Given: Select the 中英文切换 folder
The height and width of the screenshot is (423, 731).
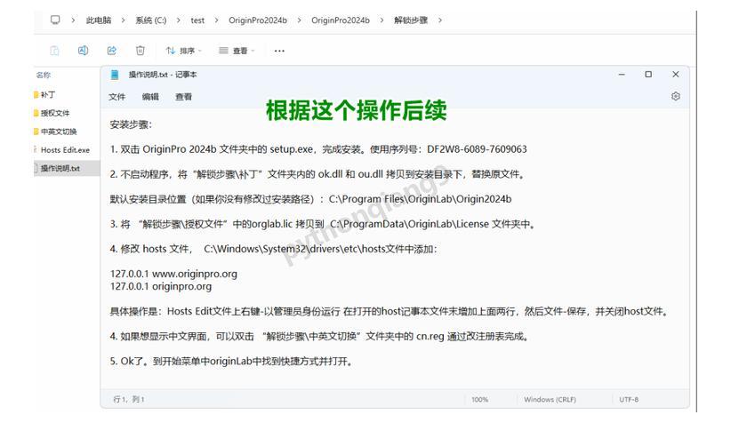Looking at the screenshot, I should coord(55,132).
